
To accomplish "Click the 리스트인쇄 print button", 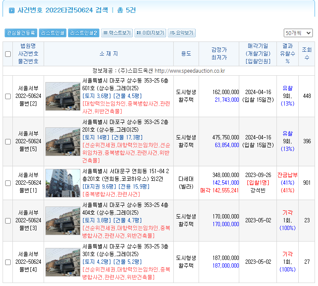I will click(x=53, y=33).
